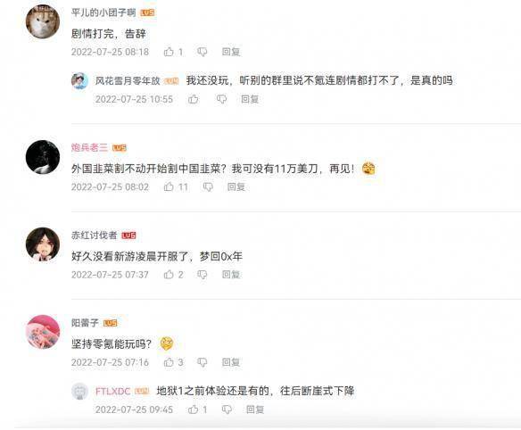Dislike 风花雪月零年放's reply

click(221, 99)
